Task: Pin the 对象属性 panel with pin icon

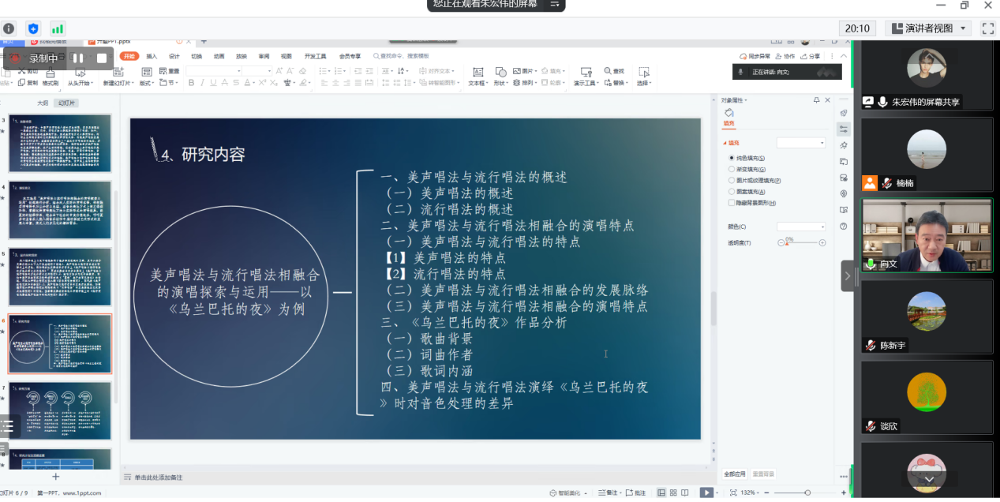Action: point(816,100)
